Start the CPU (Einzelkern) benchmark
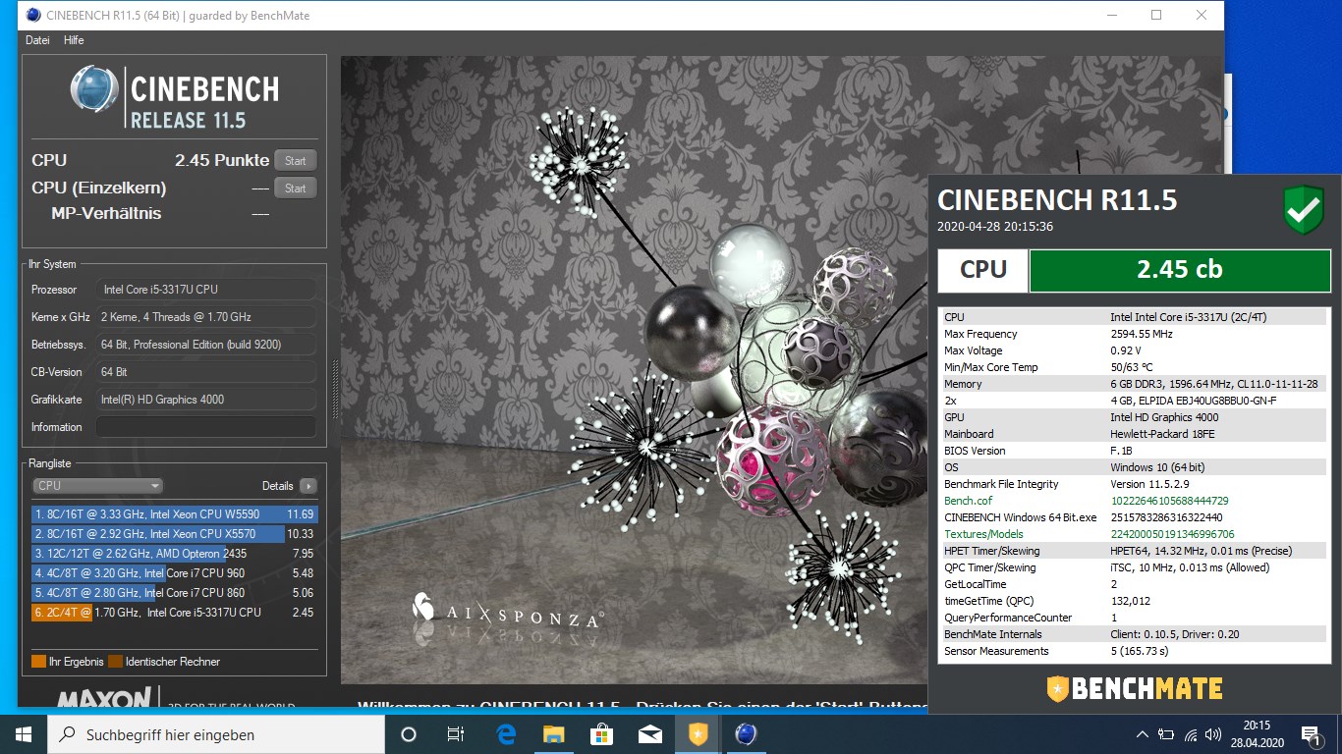Viewport: 1342px width, 754px height. click(296, 188)
